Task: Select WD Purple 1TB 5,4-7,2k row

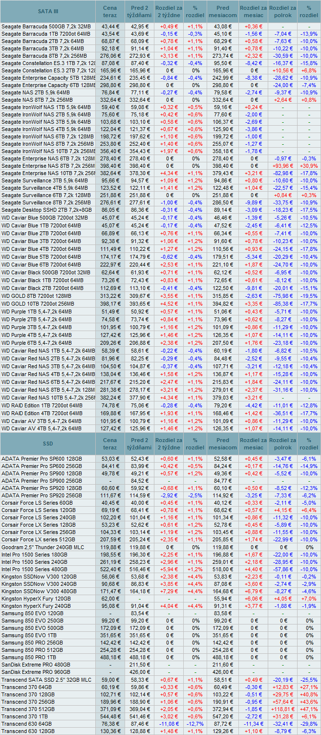Action: (160, 312)
